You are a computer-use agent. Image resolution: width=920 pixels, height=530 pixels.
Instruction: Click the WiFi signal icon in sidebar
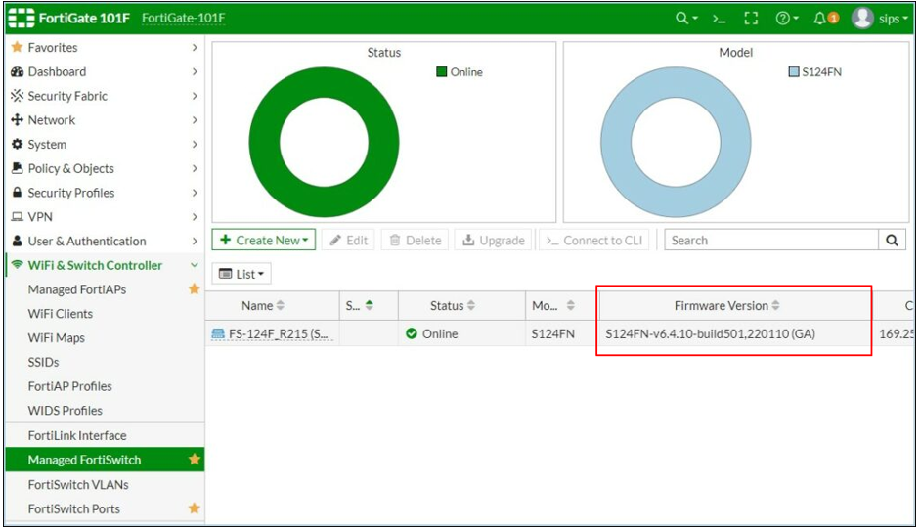(x=17, y=265)
